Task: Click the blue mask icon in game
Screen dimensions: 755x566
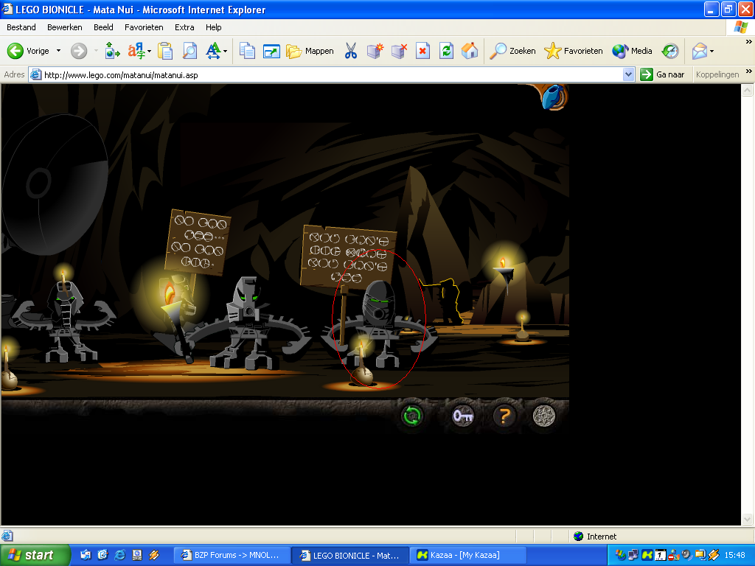Action: 553,97
